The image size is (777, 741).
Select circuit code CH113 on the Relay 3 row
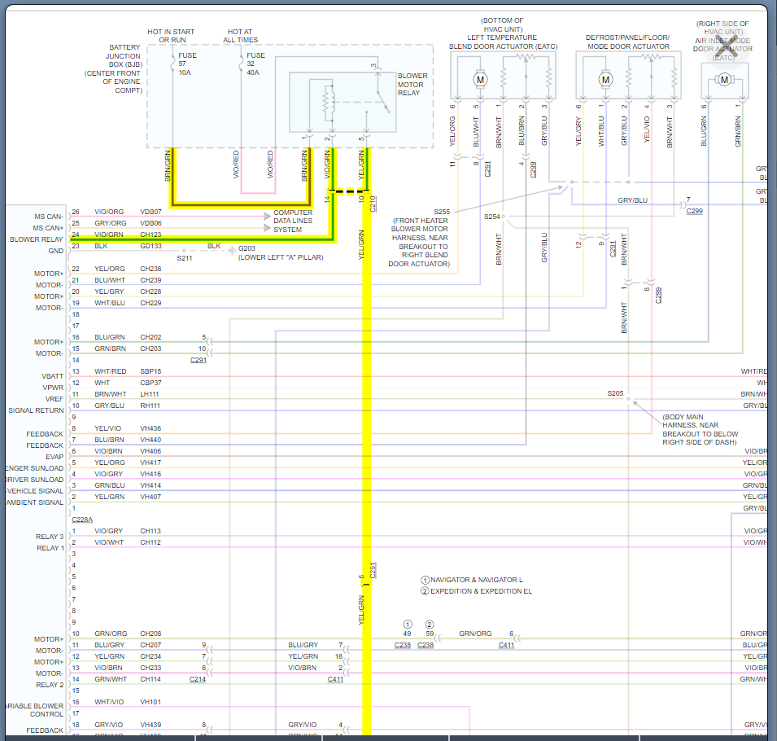(x=151, y=531)
